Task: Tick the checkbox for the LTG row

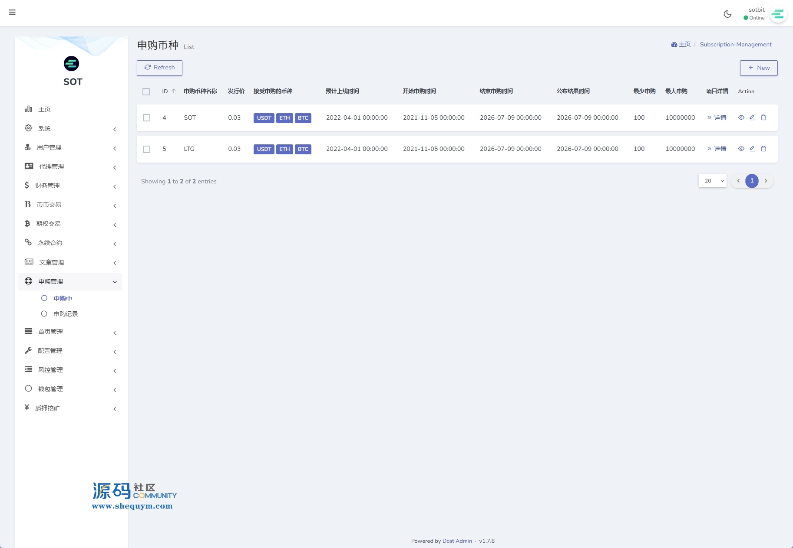Action: click(x=147, y=149)
